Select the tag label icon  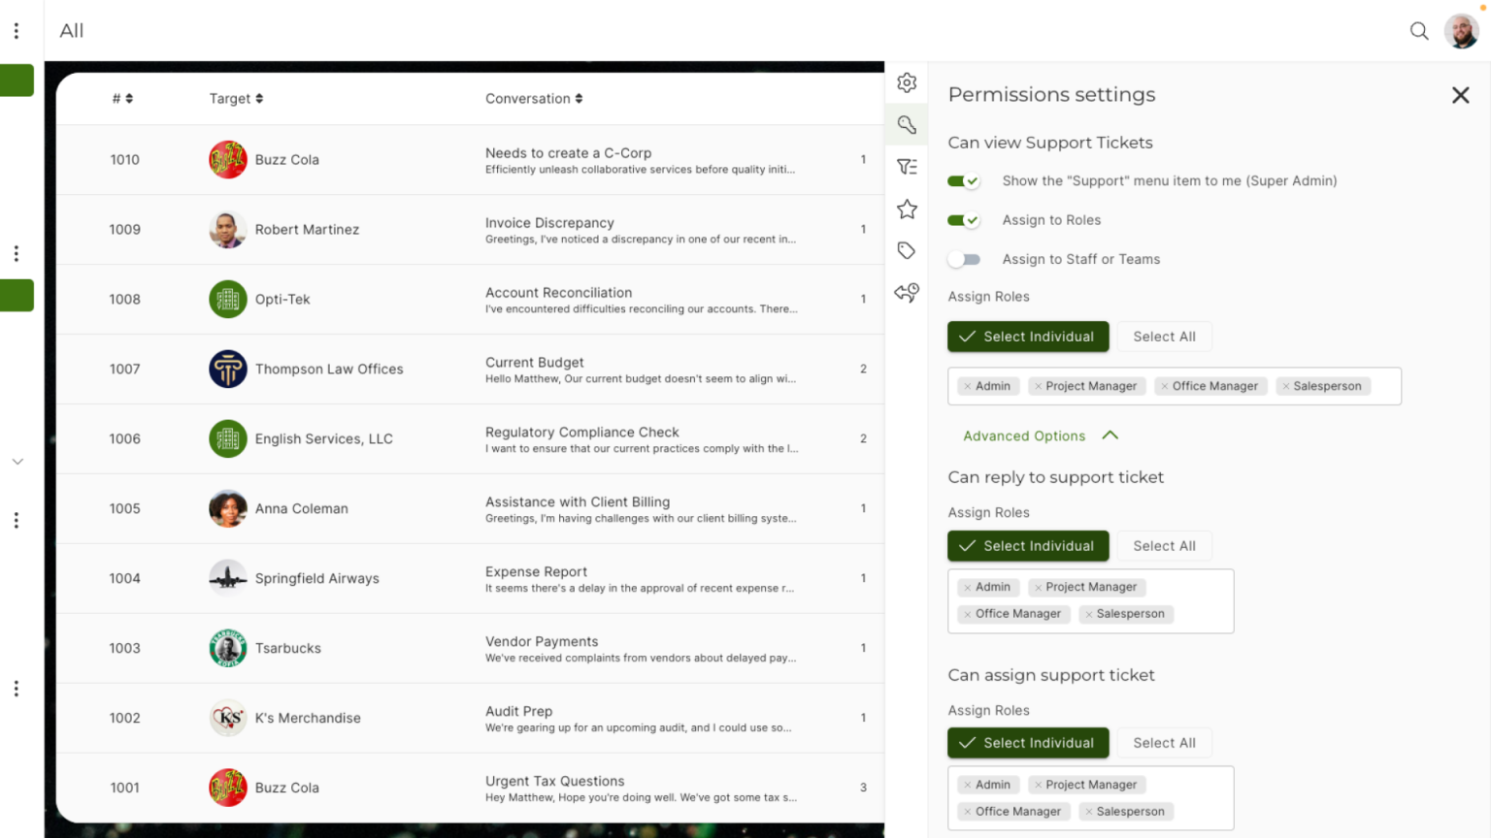907,250
